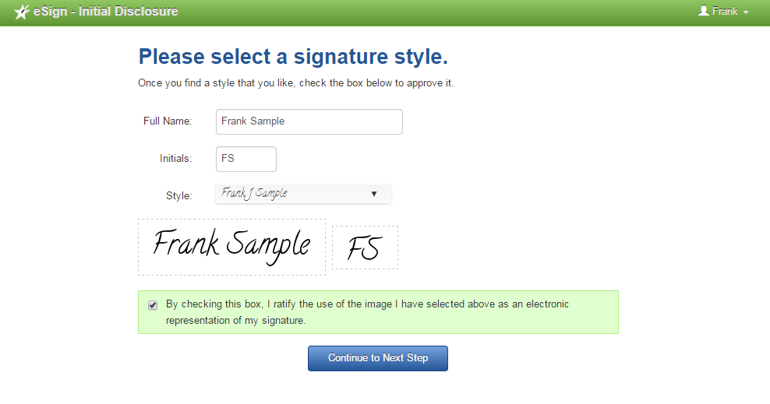Uncheck the signature ratification checkbox
Image resolution: width=770 pixels, height=404 pixels.
153,305
